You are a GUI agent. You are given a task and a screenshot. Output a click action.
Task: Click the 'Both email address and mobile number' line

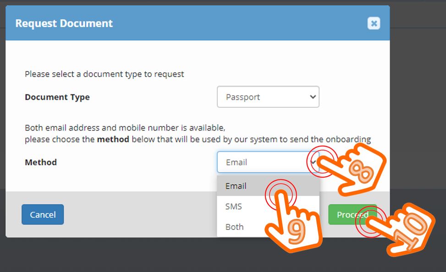pyautogui.click(x=125, y=127)
